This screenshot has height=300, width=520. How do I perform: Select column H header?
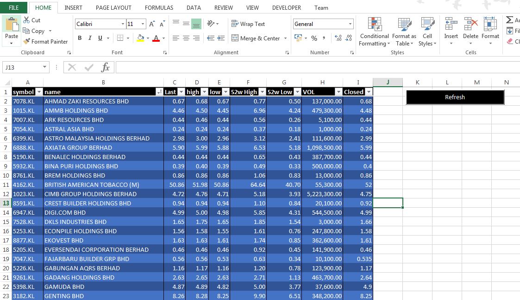click(322, 83)
